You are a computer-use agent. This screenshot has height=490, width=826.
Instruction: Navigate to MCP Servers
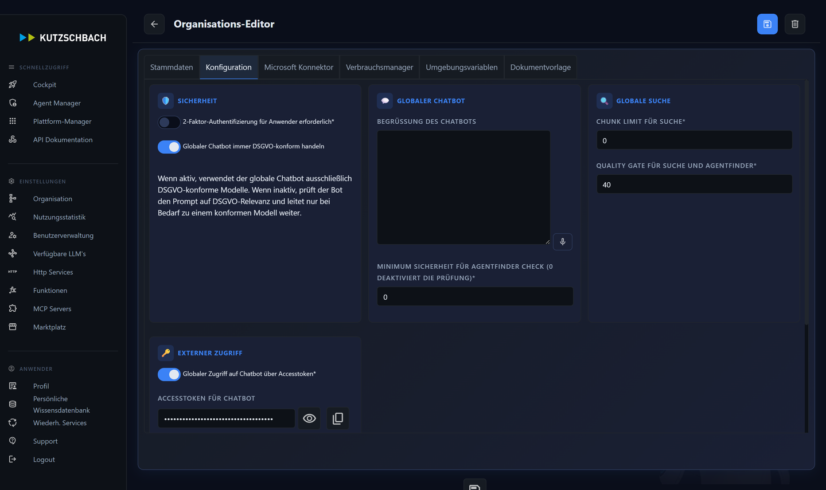52,309
